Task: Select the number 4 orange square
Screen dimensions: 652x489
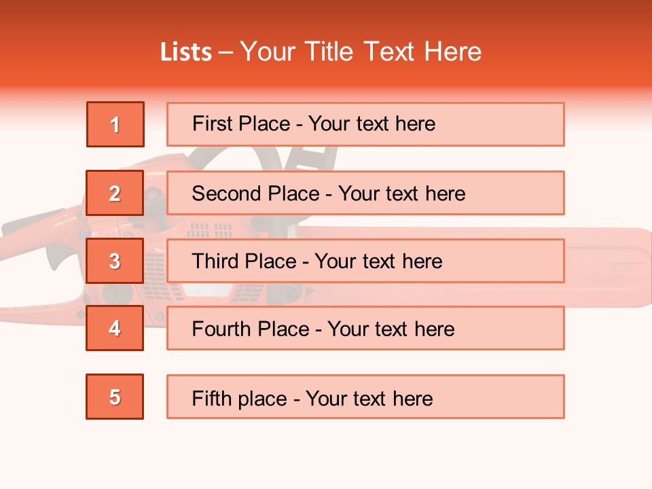Action: (x=115, y=328)
